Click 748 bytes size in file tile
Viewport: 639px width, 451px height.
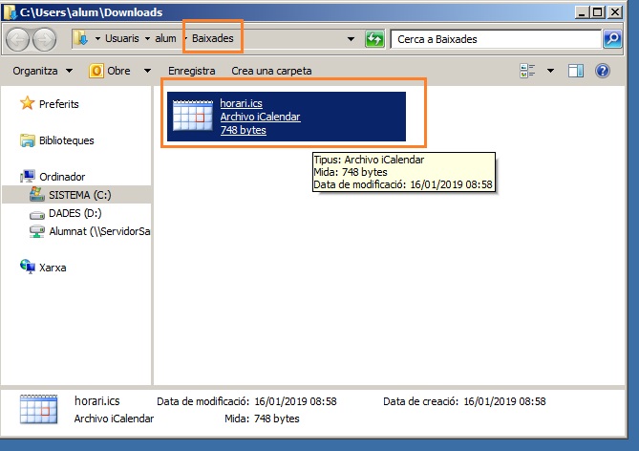[244, 130]
